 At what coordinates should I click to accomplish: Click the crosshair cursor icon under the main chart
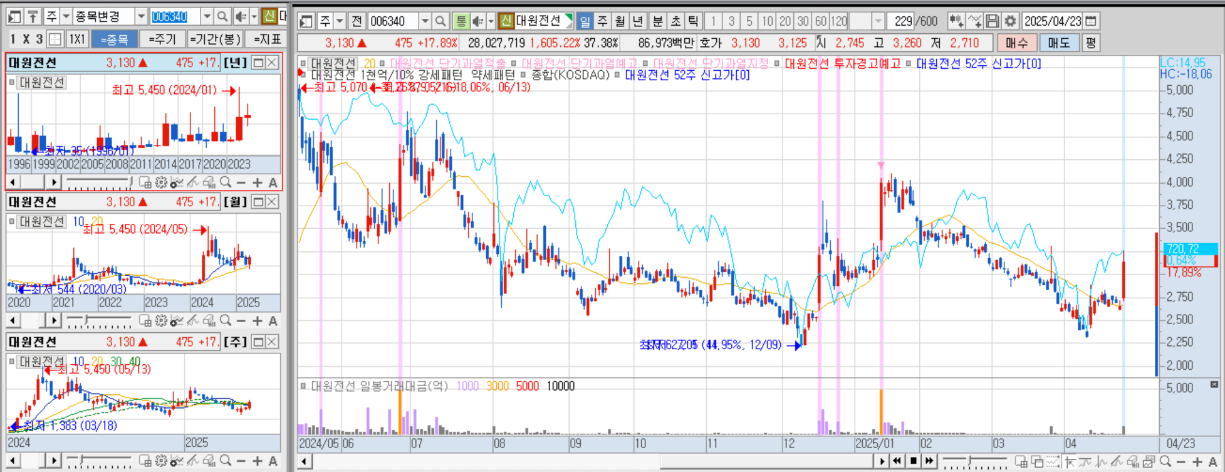coord(1070,462)
